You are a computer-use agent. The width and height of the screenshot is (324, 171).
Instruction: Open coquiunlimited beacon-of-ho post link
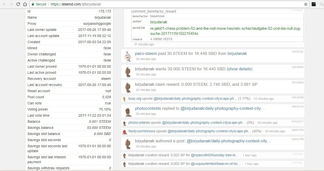point(216,164)
